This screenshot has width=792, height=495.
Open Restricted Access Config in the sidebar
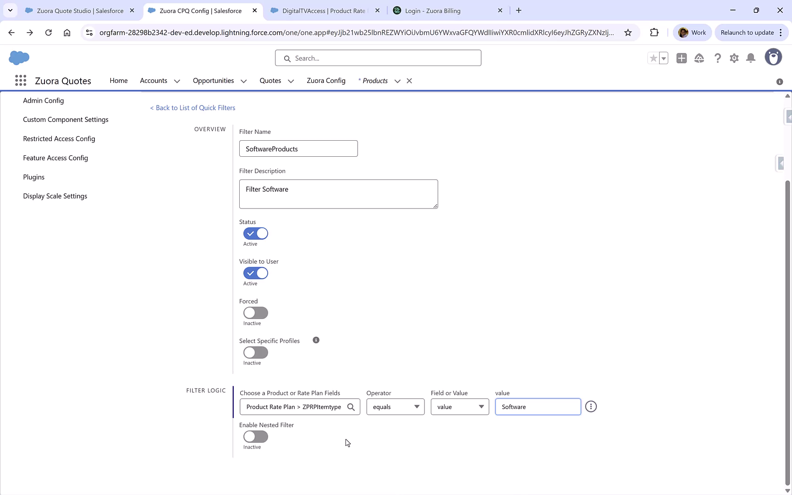(x=59, y=138)
